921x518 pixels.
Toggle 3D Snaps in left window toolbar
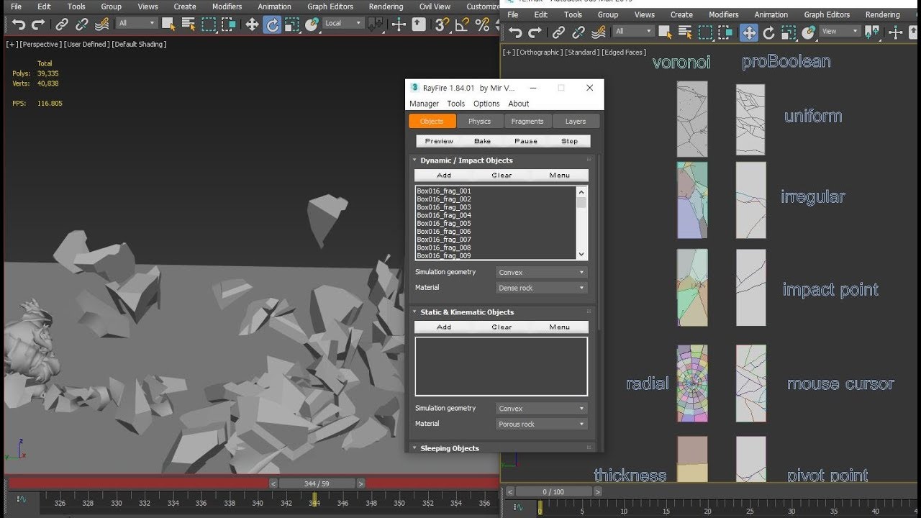tap(443, 24)
